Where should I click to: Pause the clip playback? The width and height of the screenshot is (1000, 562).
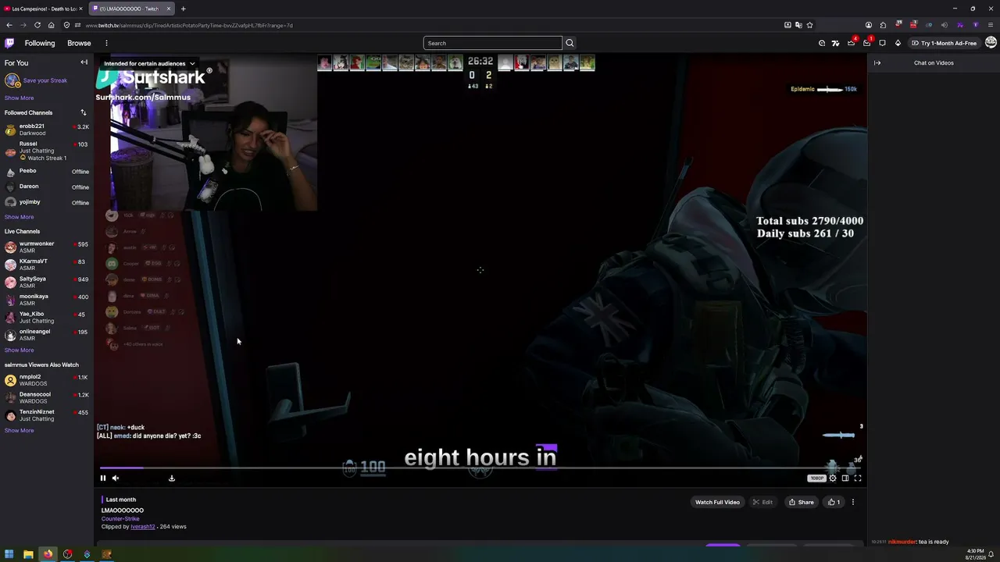102,478
